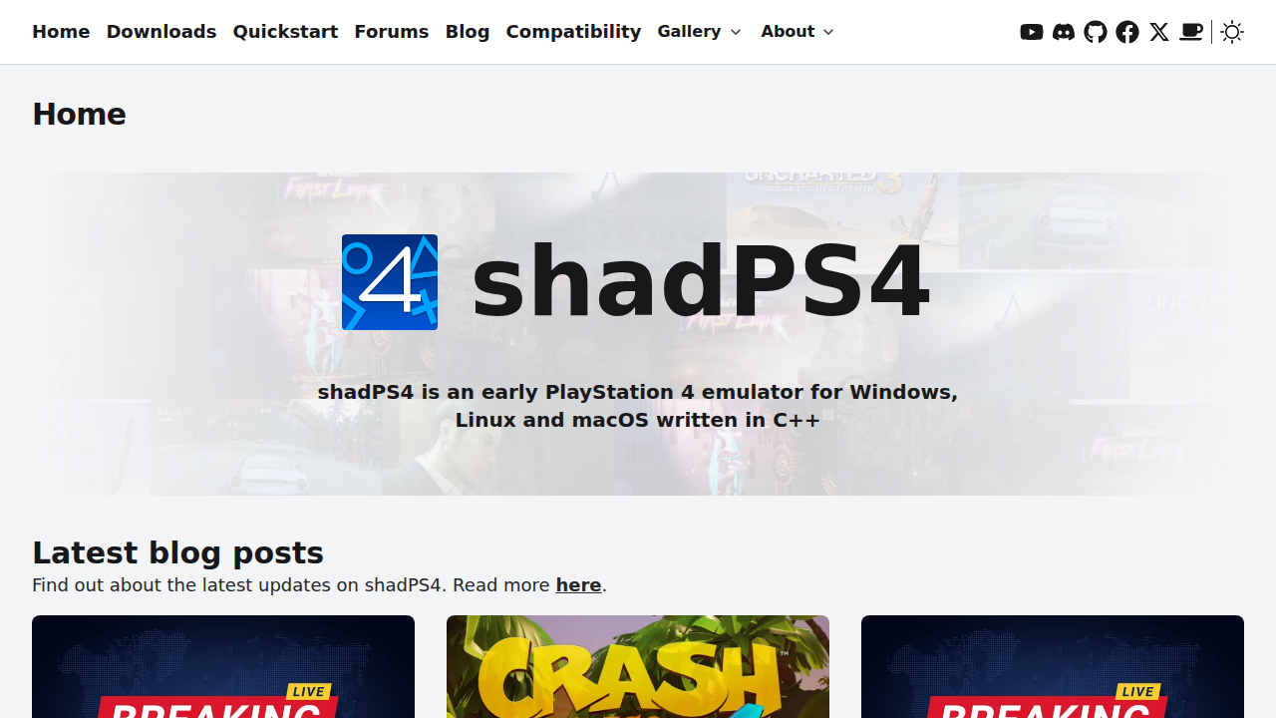Follow the 'here' link to blog posts
The image size is (1276, 718).
pos(578,585)
